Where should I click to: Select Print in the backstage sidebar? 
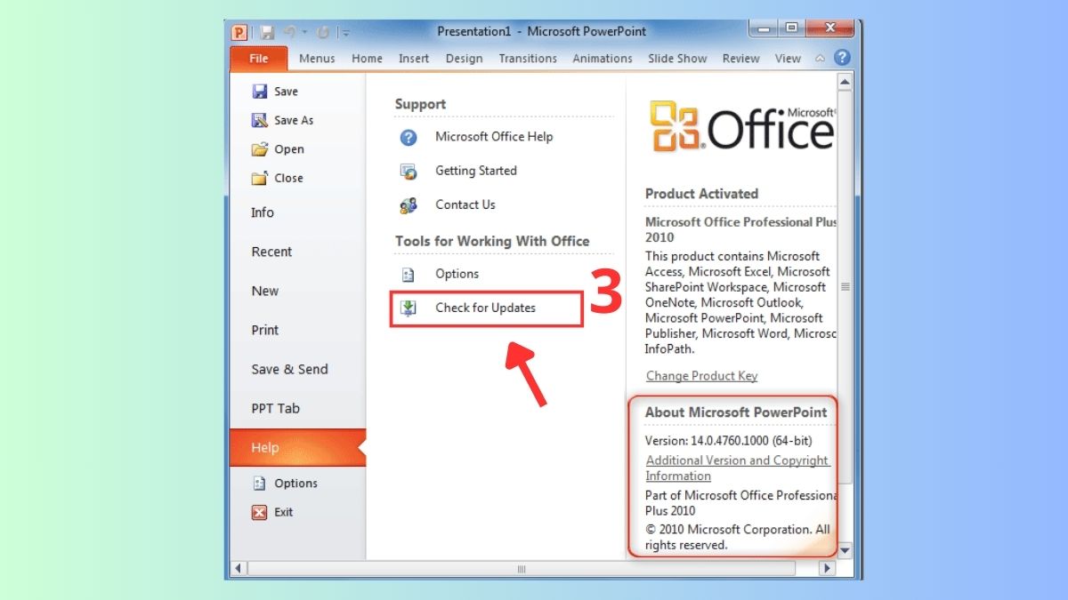[x=265, y=330]
